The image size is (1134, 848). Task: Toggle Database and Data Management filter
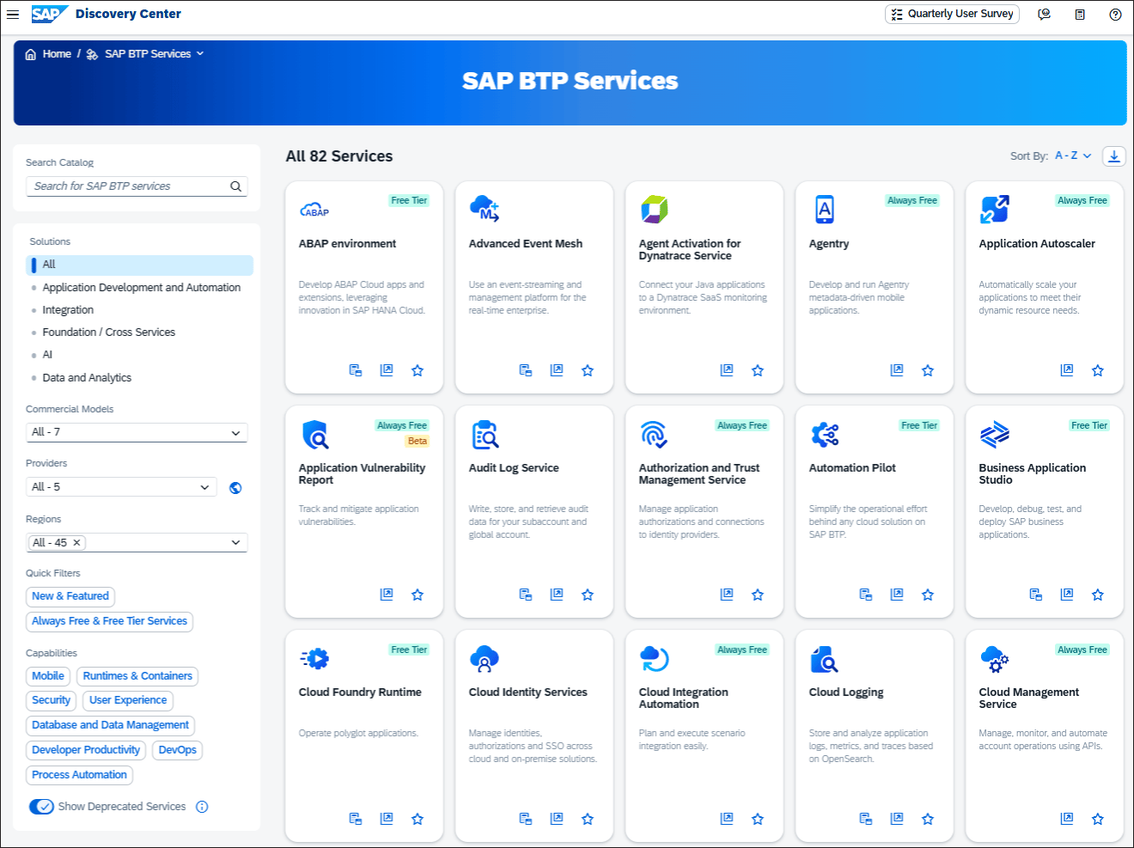110,725
